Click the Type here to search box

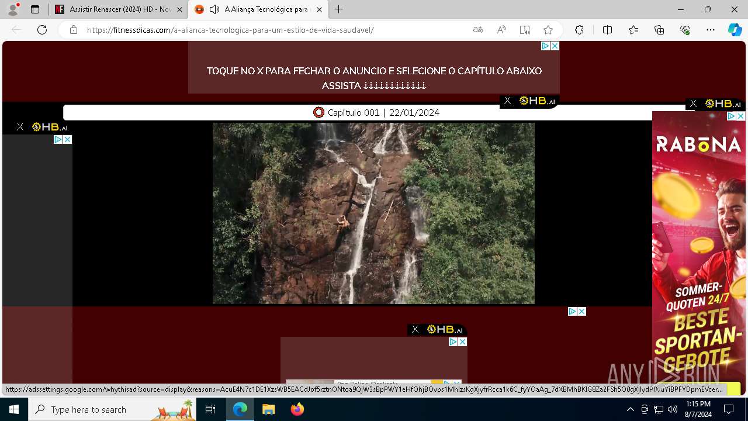tap(113, 409)
